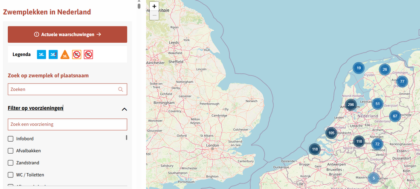
Task: Enable the Infobord checkbox
Action: point(11,139)
